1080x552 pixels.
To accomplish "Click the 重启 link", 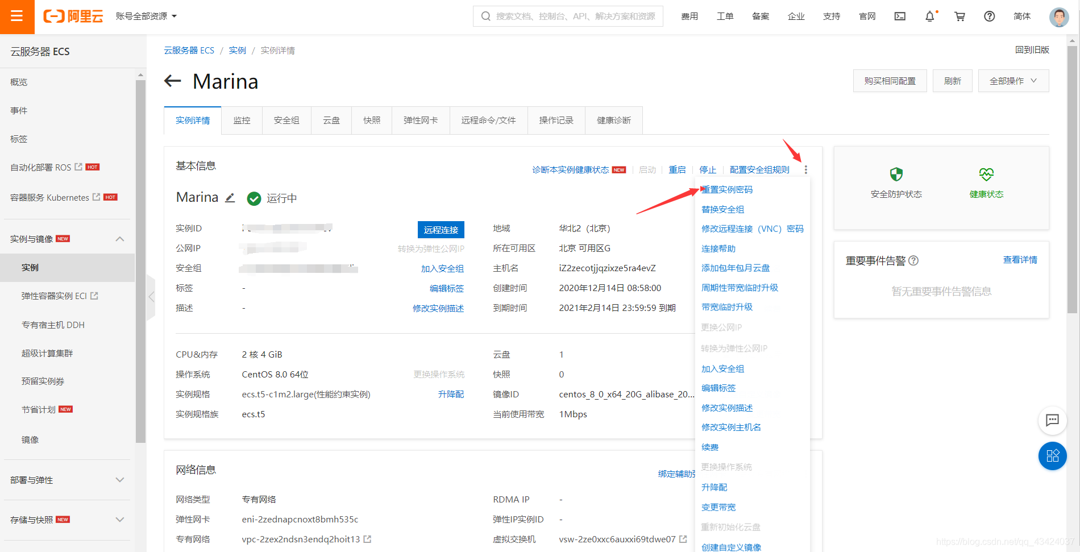I will click(677, 169).
